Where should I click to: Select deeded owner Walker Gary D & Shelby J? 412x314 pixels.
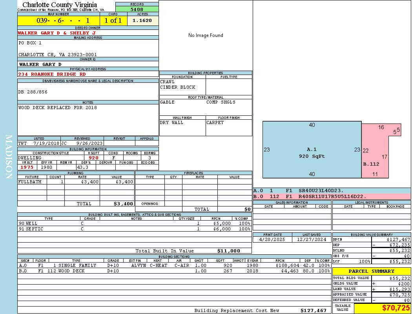tap(57, 33)
